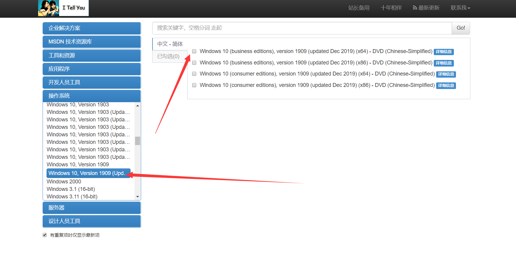The height and width of the screenshot is (267, 516).
Task: Click the Go! search button
Action: click(x=461, y=28)
